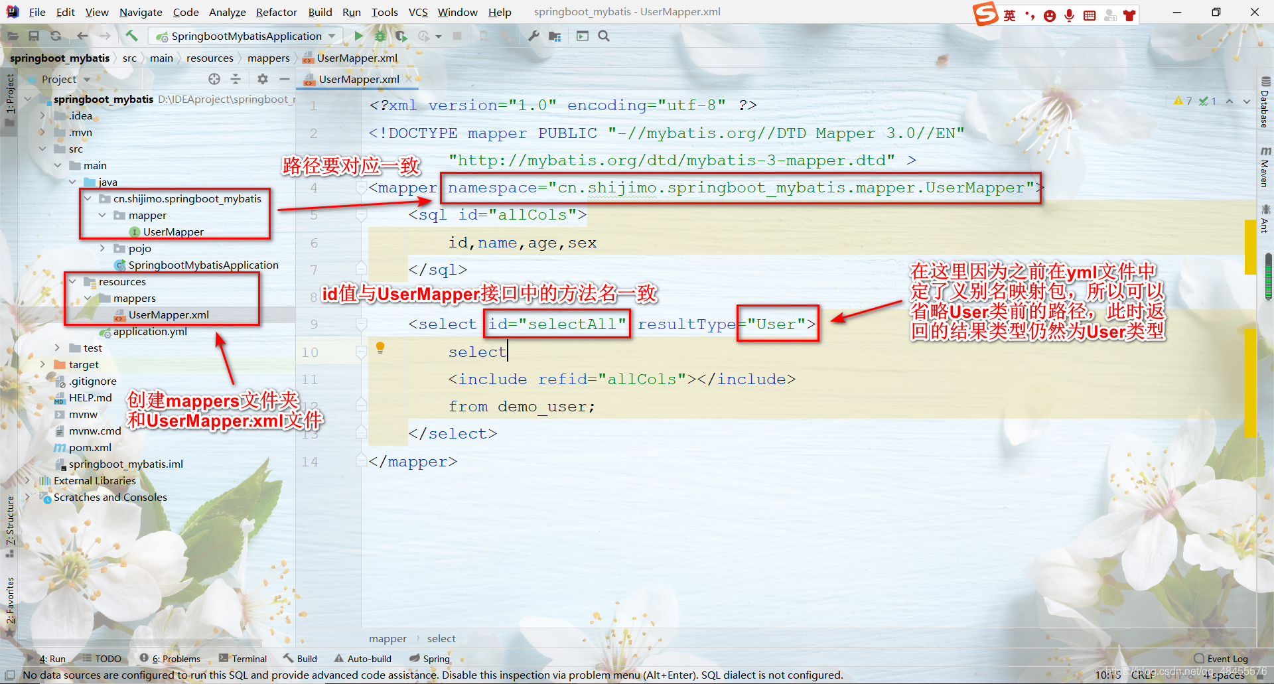Switch Sogou input language 英 toggle
Image resolution: width=1274 pixels, height=684 pixels.
pos(1009,15)
